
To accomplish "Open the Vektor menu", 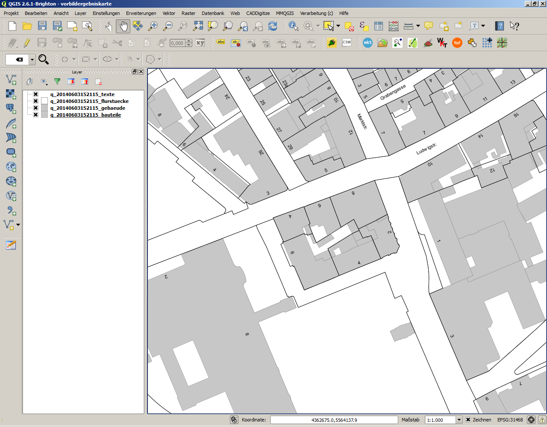I will tap(169, 13).
